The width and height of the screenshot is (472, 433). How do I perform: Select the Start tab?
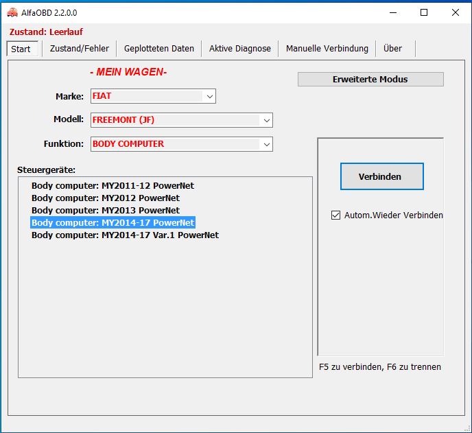pos(21,49)
